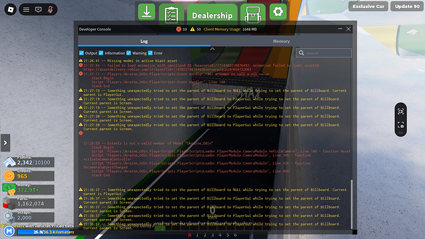This screenshot has width=425, height=239.
Task: Click the red R gear indicator
Action: (x=190, y=235)
